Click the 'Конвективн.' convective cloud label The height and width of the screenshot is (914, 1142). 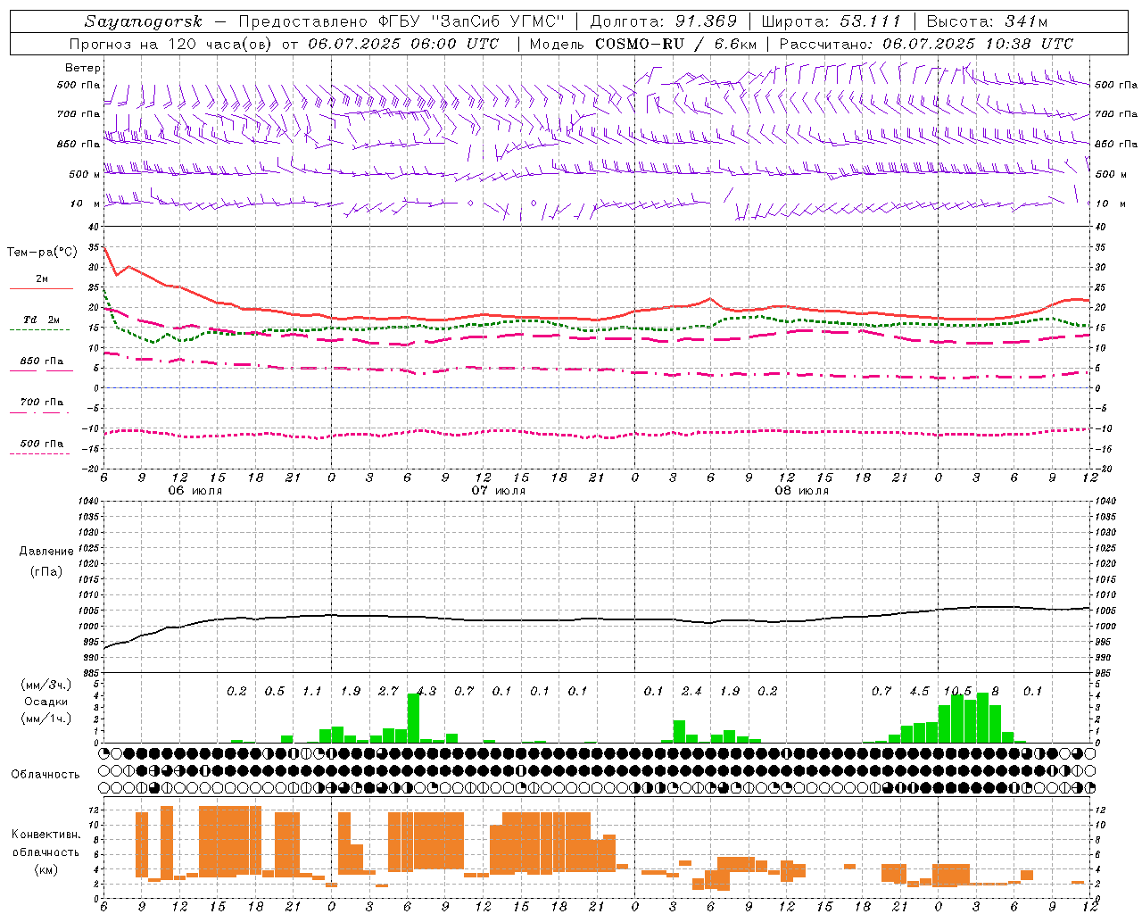[46, 835]
